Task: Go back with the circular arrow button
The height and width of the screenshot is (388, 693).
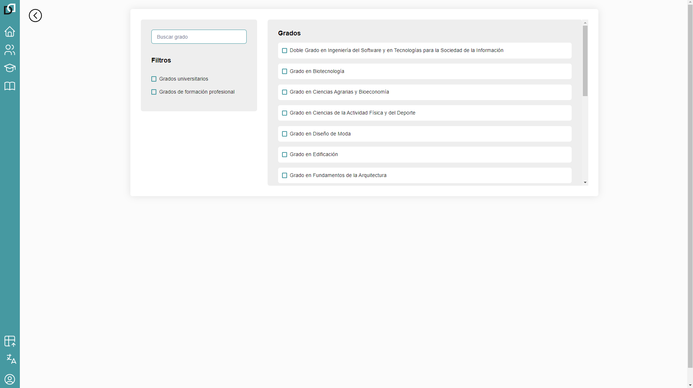Action: coord(35,16)
